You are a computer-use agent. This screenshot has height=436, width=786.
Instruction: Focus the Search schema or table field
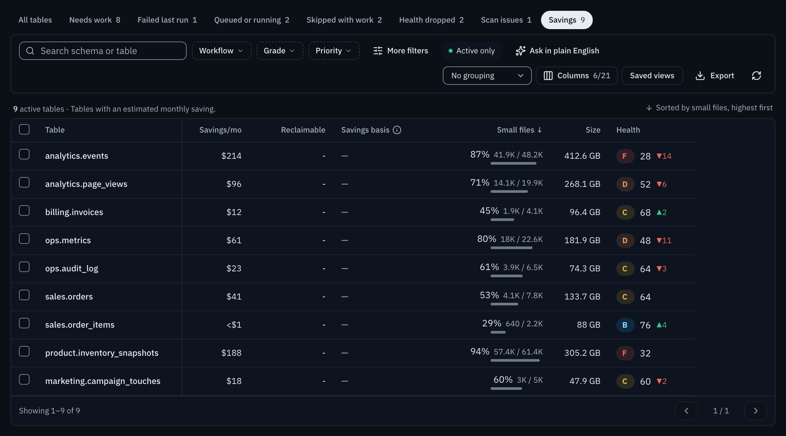pyautogui.click(x=103, y=51)
